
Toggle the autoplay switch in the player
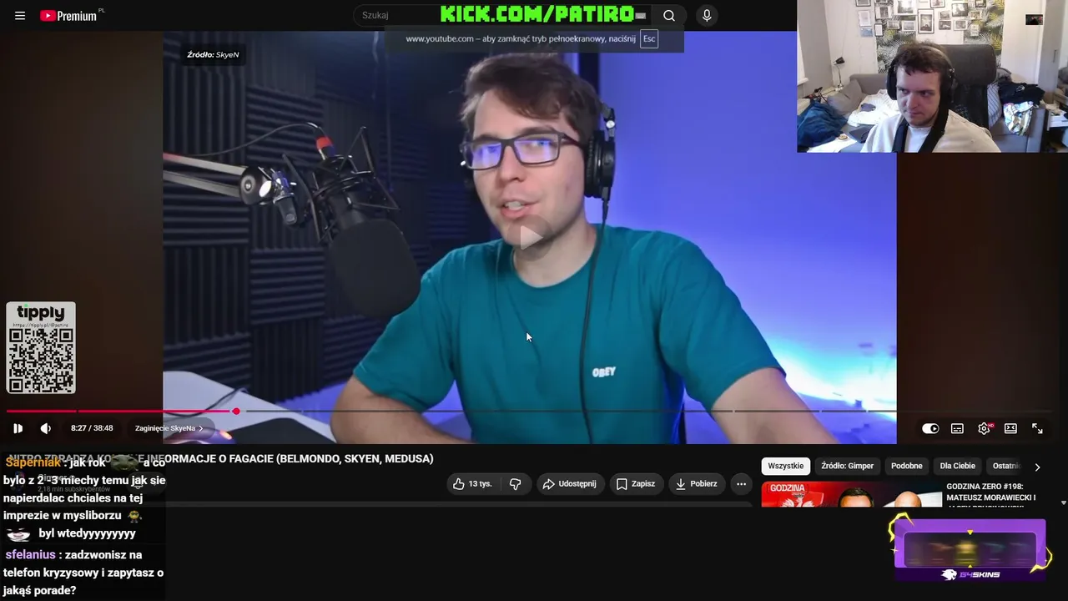[x=930, y=428]
